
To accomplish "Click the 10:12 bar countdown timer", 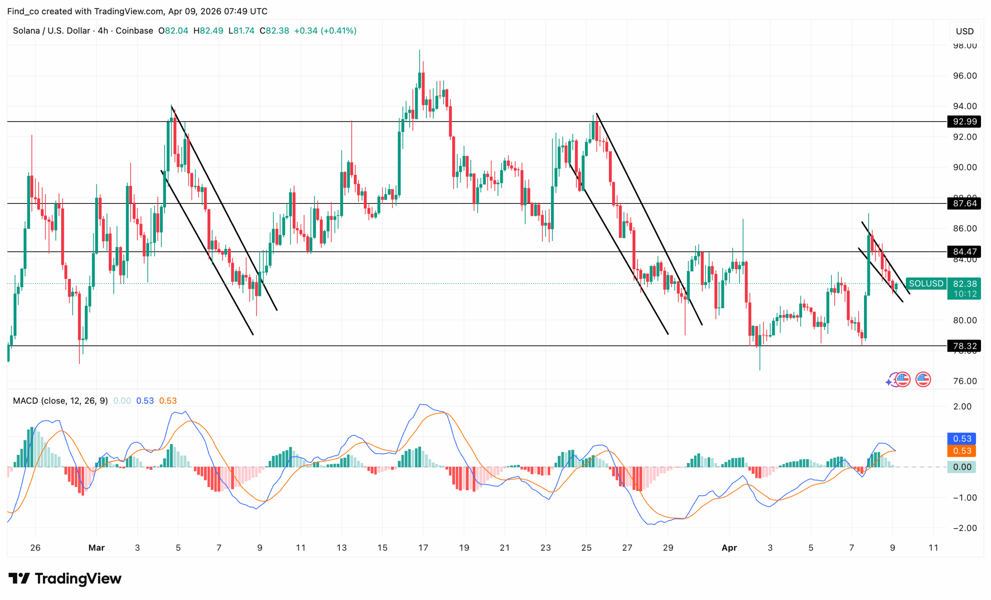I will pyautogui.click(x=964, y=294).
